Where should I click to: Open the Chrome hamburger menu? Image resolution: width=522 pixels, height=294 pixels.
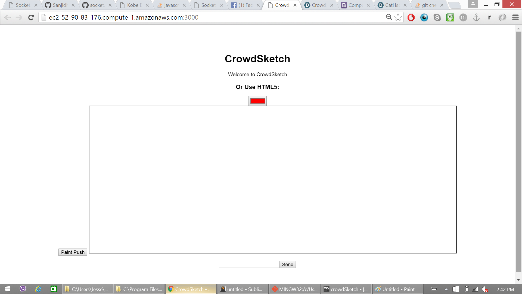515,17
